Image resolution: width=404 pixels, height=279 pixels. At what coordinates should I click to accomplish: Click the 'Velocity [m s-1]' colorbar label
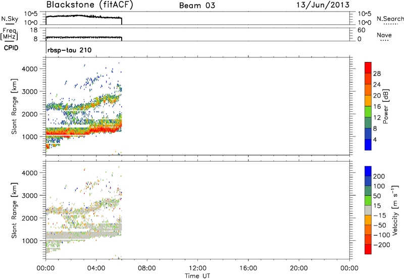(395, 210)
